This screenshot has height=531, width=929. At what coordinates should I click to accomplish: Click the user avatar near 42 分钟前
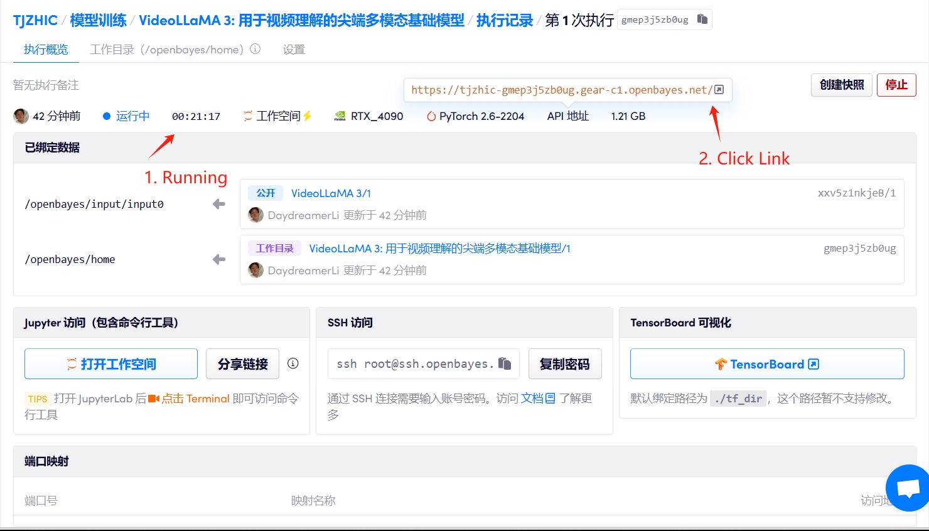[21, 116]
